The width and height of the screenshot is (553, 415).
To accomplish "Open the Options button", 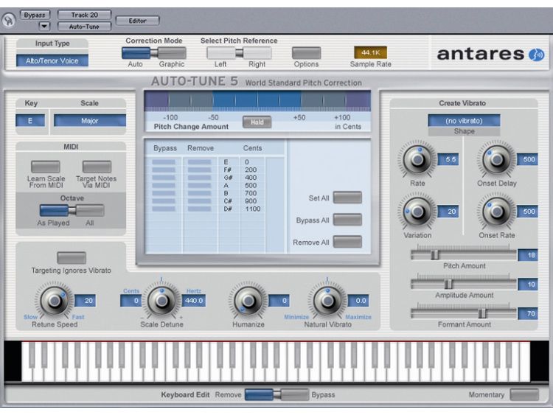I will click(x=306, y=53).
